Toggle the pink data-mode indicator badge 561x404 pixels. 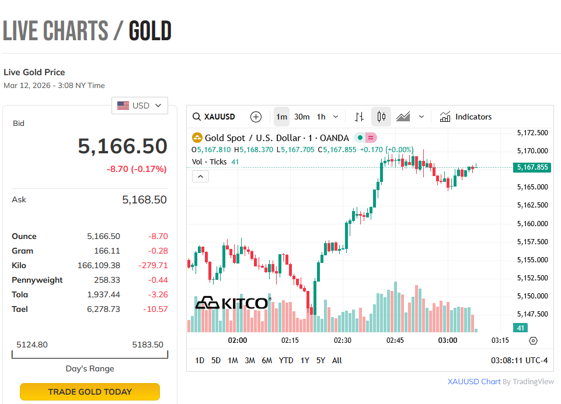[371, 138]
